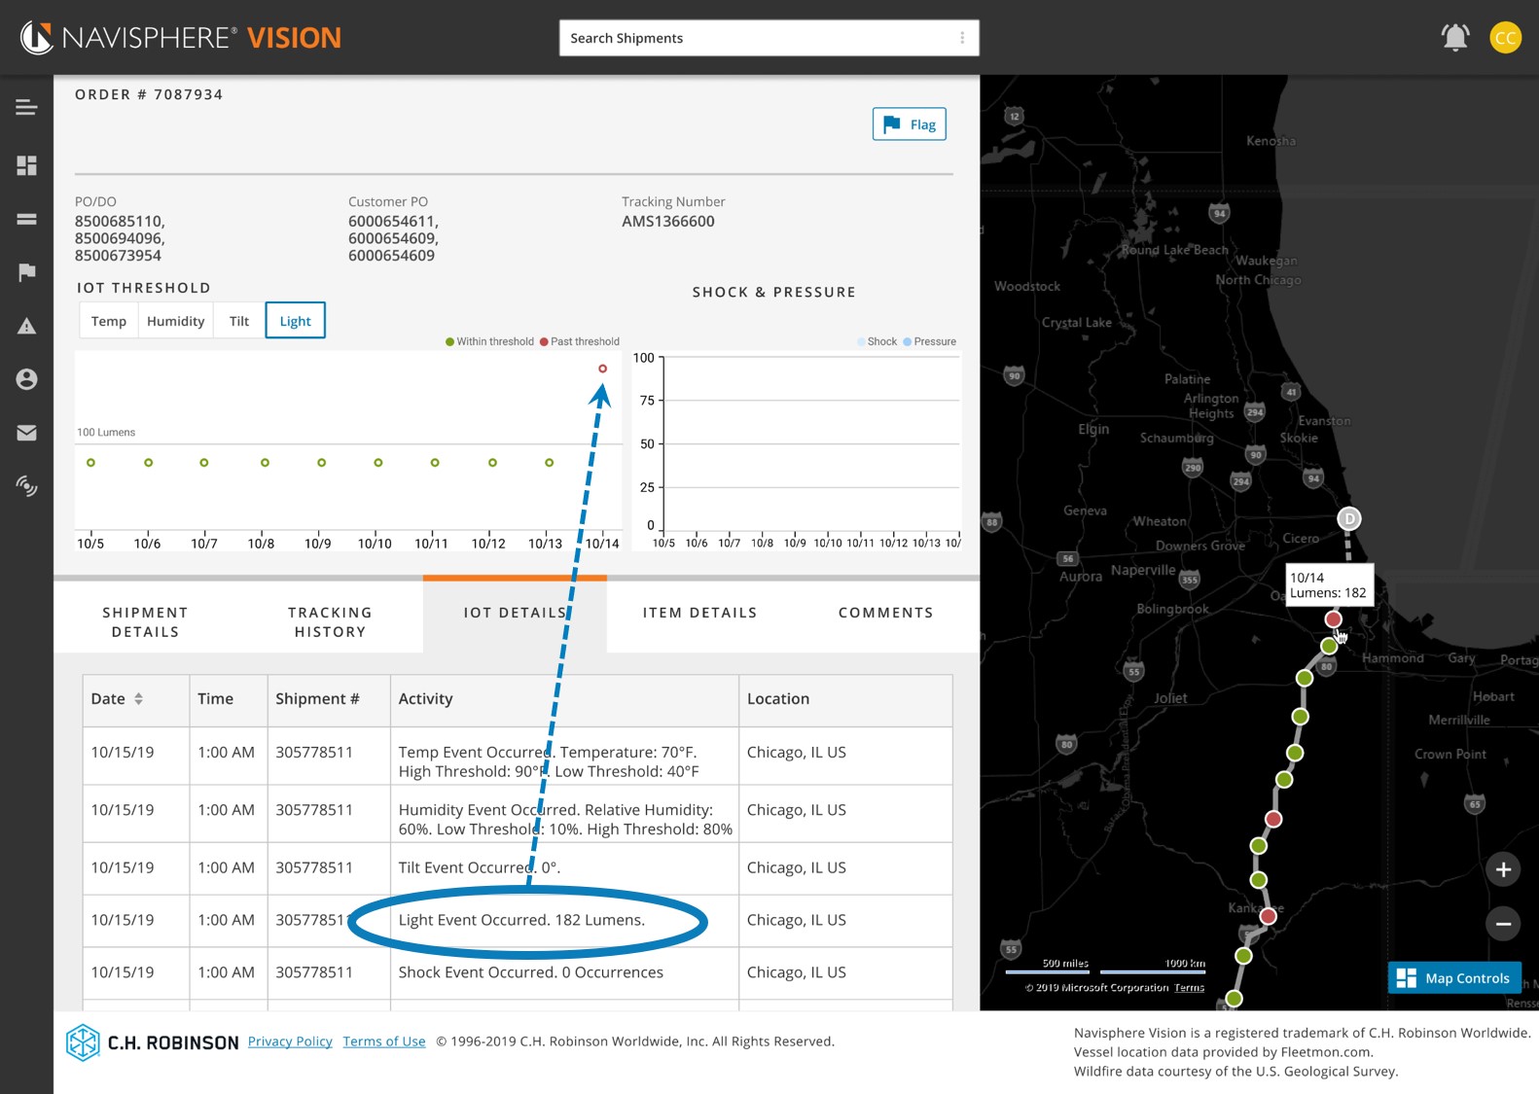The height and width of the screenshot is (1094, 1539).
Task: Open the user account icon in the sidebar
Action: pyautogui.click(x=26, y=379)
